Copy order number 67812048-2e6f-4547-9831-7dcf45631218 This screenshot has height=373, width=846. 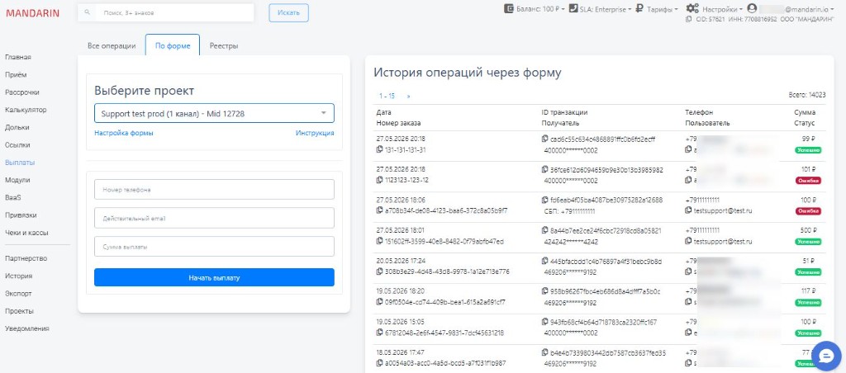pyautogui.click(x=379, y=333)
